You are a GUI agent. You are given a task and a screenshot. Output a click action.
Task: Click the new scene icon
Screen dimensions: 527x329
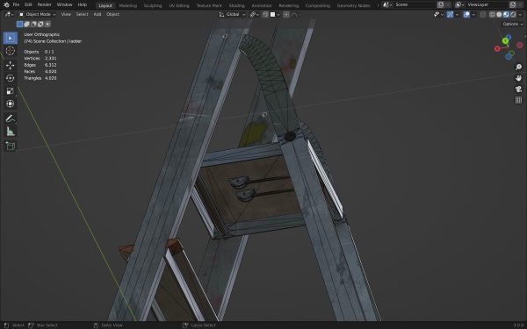coord(441,4)
